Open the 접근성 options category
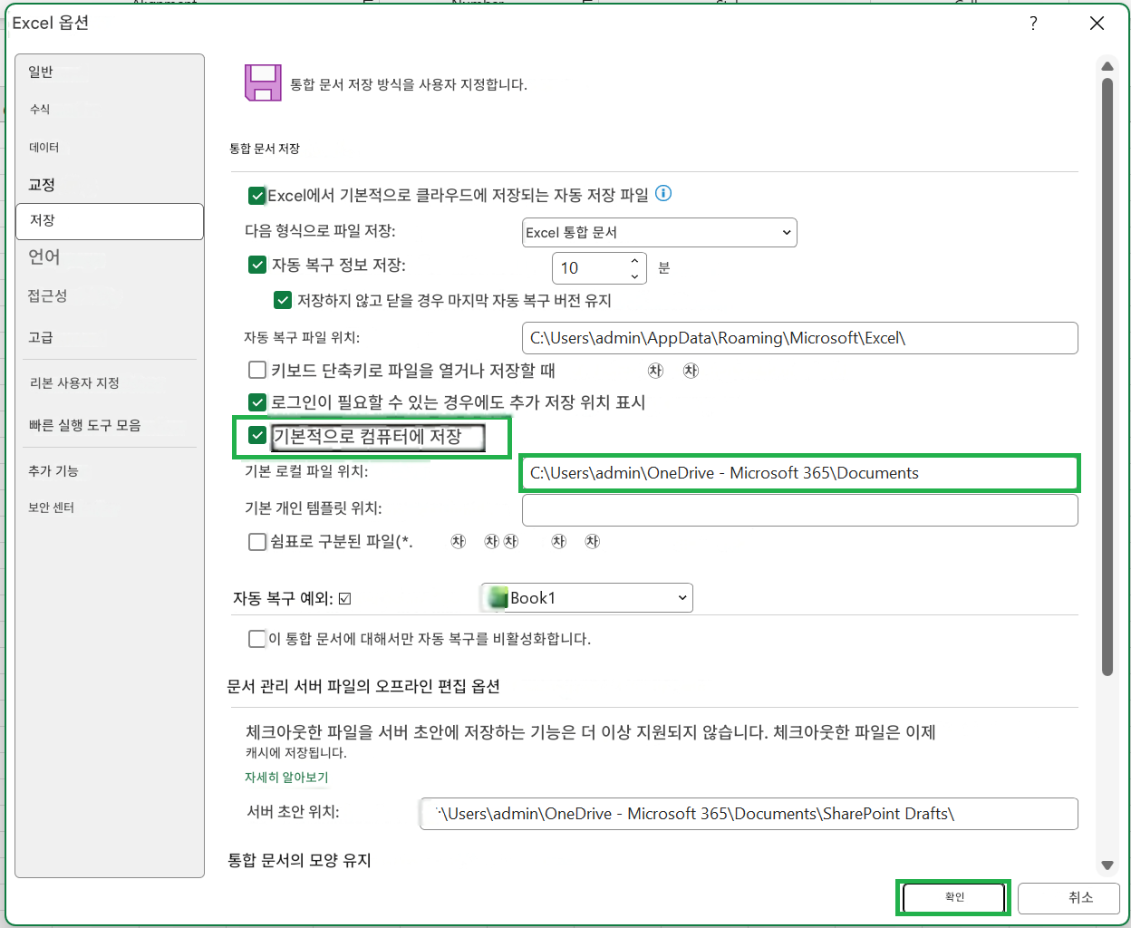This screenshot has height=928, width=1131. tap(110, 295)
